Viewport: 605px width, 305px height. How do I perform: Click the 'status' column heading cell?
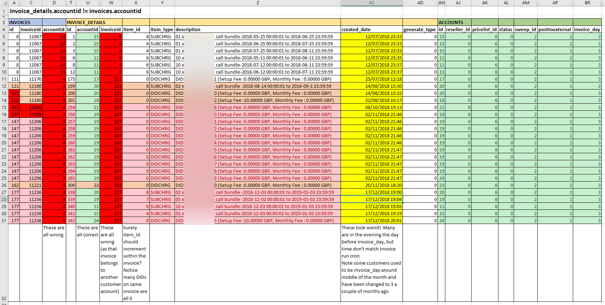tap(506, 29)
